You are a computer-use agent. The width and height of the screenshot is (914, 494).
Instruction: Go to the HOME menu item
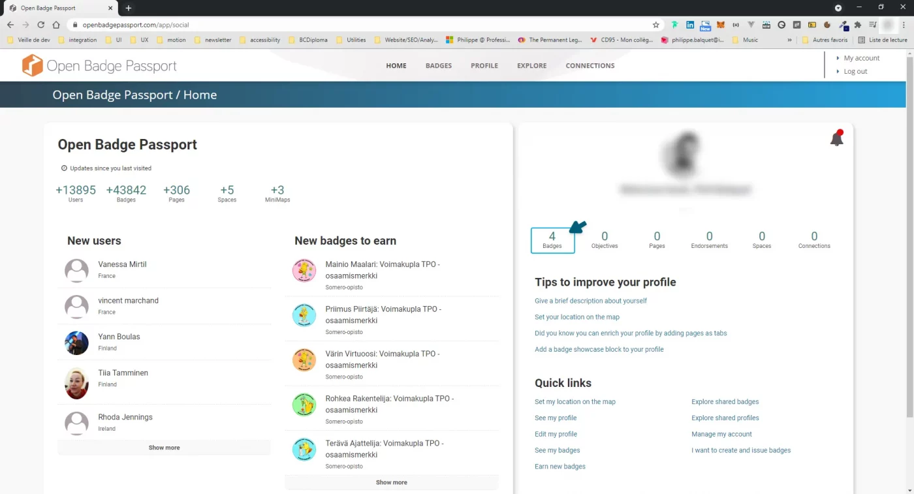(x=396, y=66)
